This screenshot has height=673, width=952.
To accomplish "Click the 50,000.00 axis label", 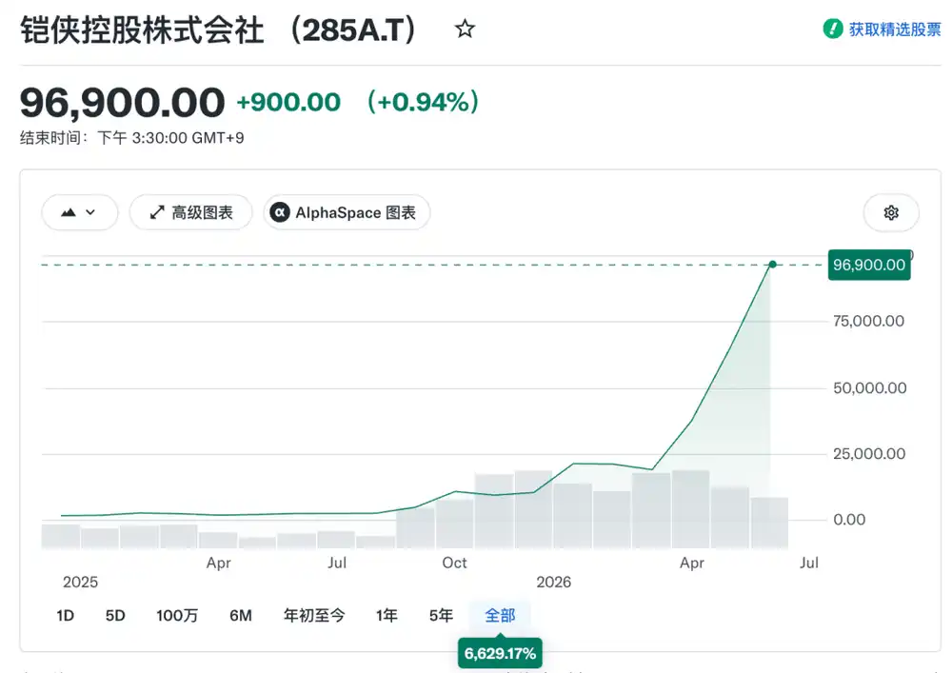I will pos(869,387).
